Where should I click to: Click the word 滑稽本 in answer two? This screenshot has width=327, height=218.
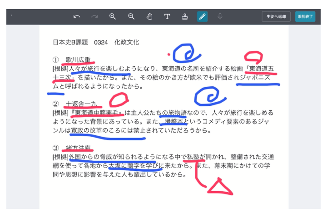click(174, 121)
